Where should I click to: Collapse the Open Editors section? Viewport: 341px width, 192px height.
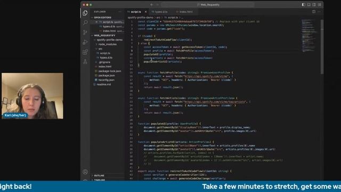point(102,18)
